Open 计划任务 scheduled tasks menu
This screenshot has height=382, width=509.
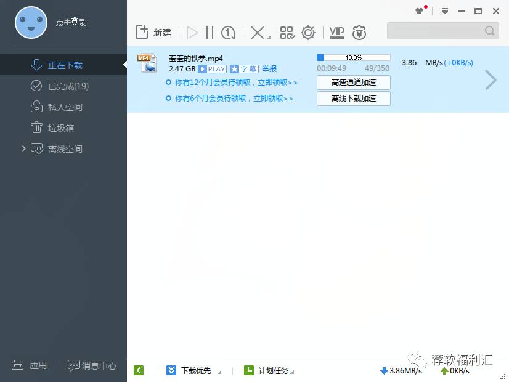269,371
